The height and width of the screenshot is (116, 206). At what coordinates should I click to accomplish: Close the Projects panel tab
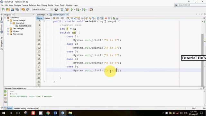pyautogui.click(x=13, y=15)
